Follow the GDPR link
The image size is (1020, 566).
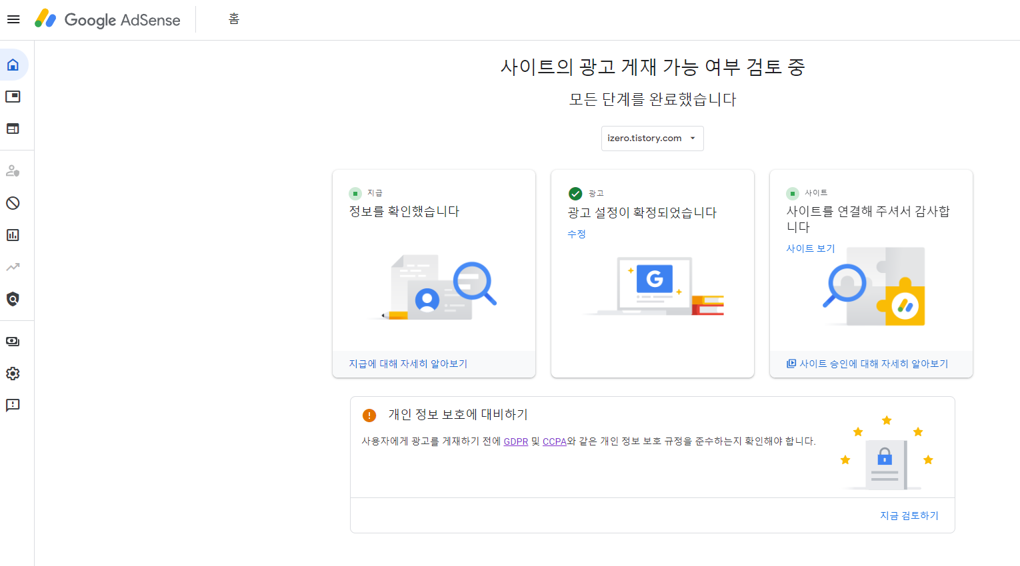(516, 441)
